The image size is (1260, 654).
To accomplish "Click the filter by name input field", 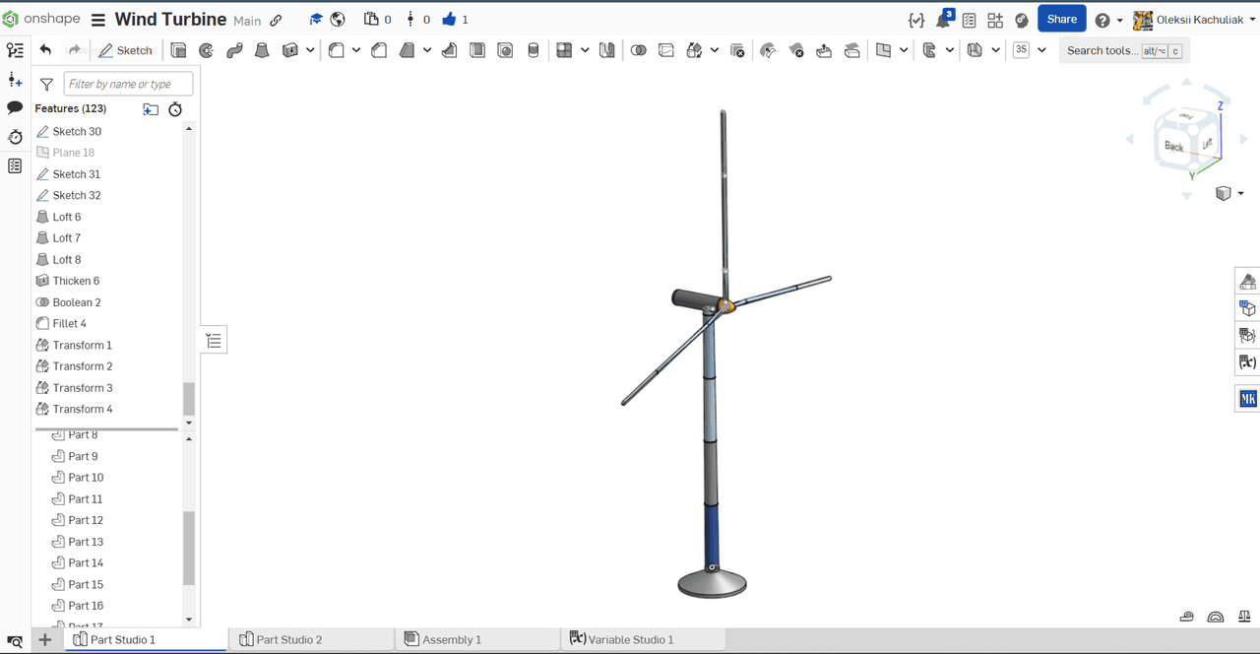I will pyautogui.click(x=128, y=85).
